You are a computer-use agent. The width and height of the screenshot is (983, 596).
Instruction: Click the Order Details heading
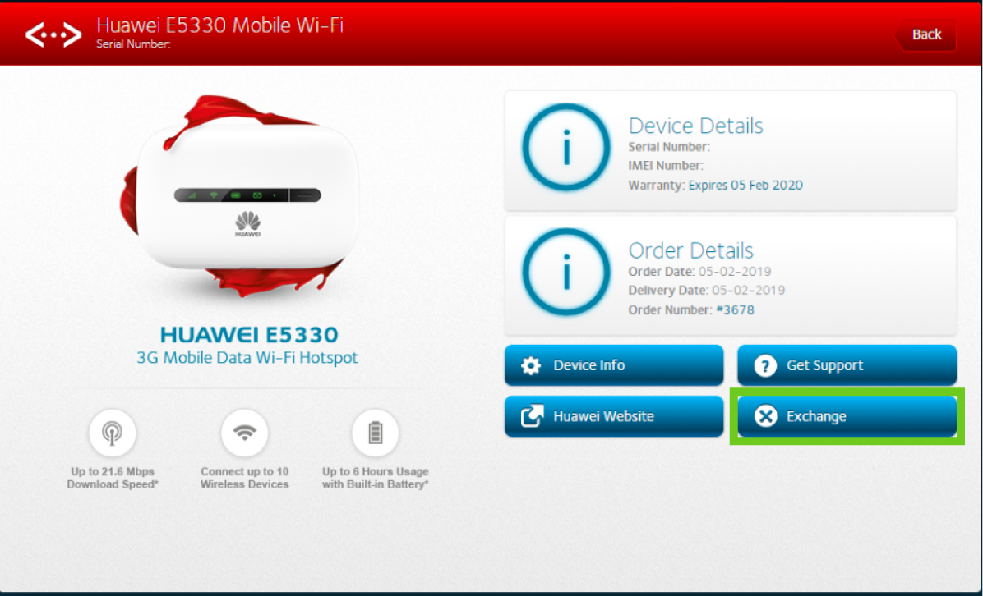(x=690, y=250)
